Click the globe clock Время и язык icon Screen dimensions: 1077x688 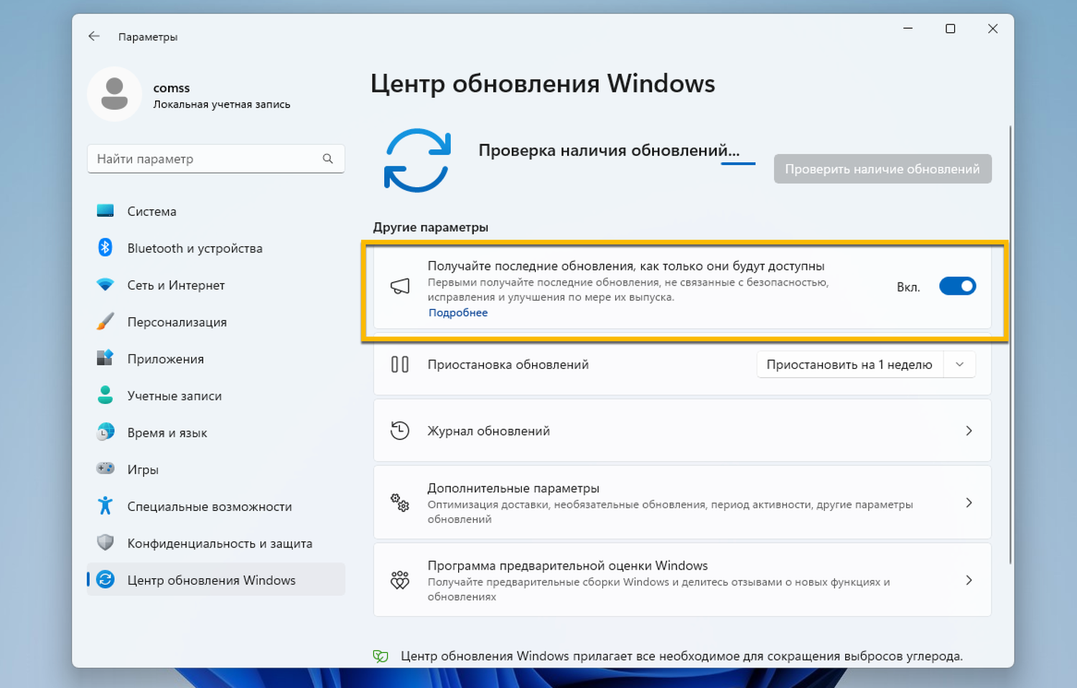(106, 432)
